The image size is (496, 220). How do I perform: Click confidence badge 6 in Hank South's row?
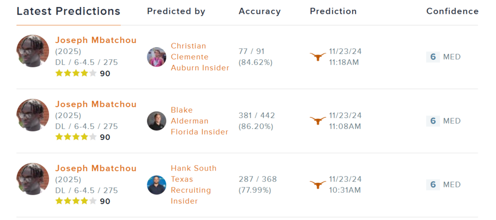[433, 184]
